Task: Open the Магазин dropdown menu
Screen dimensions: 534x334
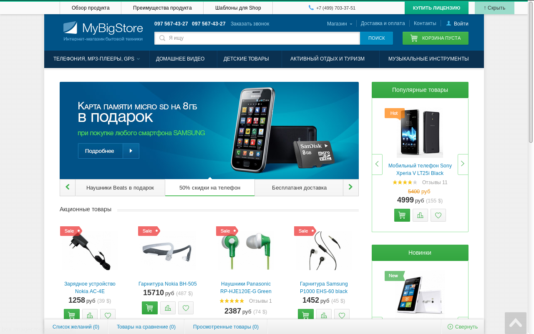Action: (340, 24)
